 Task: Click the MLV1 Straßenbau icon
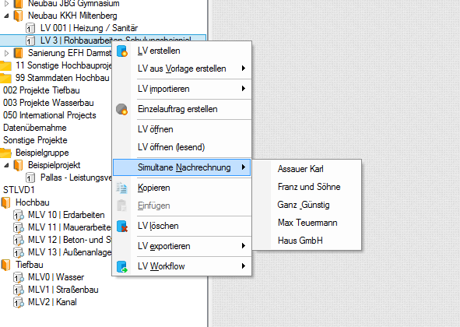click(19, 290)
